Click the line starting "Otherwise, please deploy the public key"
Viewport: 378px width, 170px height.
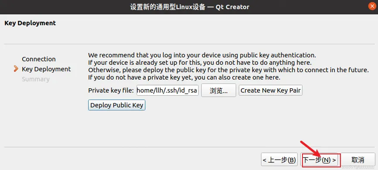[229, 70]
